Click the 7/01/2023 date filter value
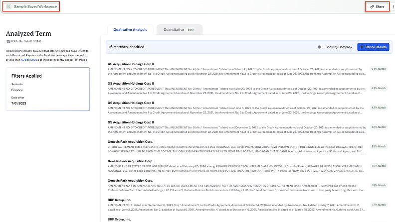Image resolution: width=395 pixels, height=222 pixels. [x=18, y=104]
